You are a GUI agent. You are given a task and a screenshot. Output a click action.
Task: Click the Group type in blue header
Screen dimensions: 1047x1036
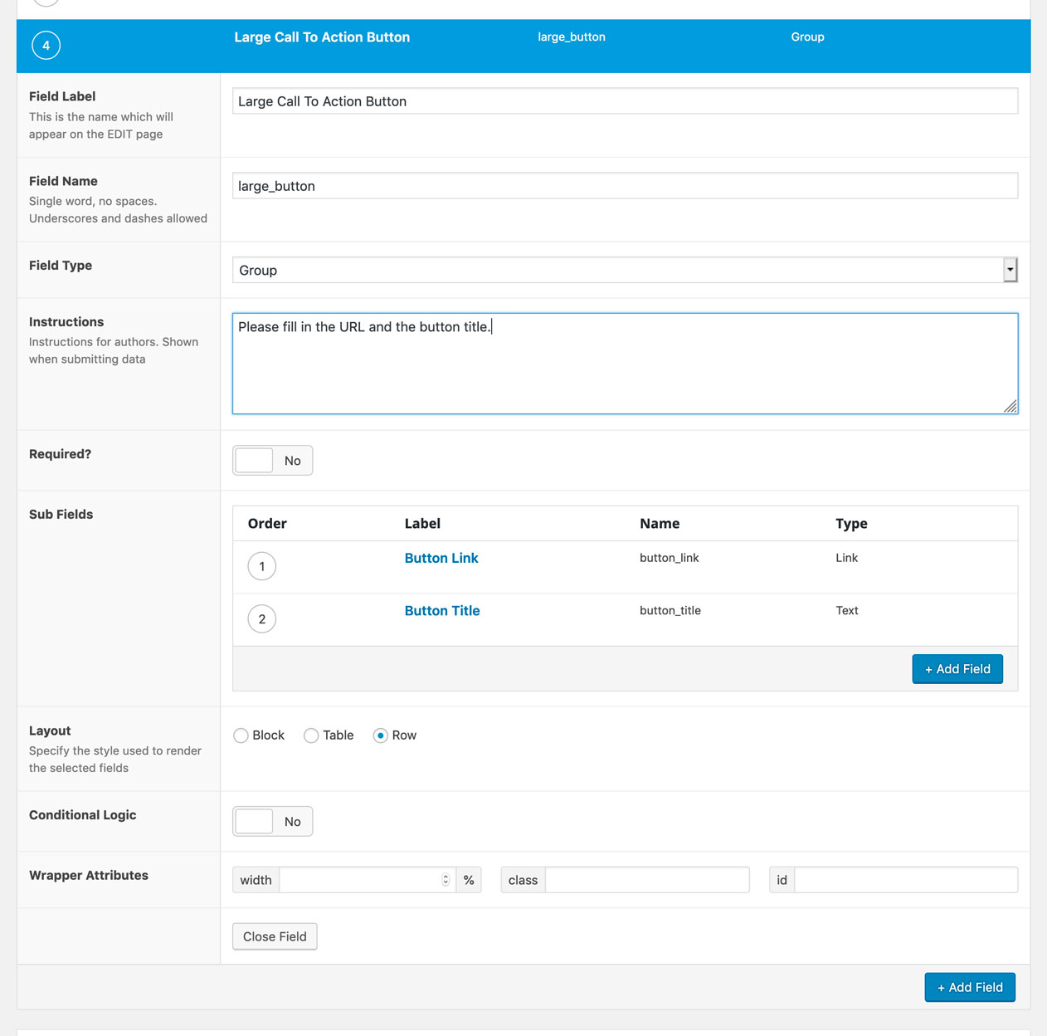pos(807,37)
